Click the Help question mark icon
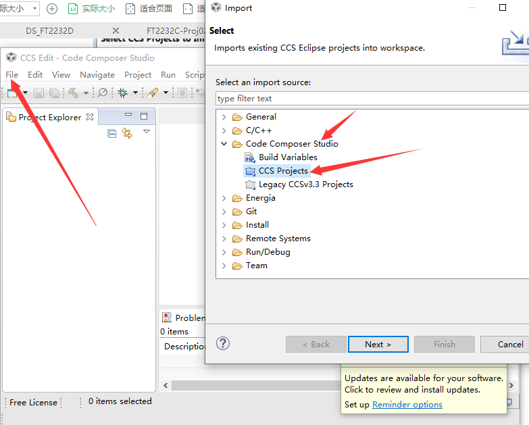Image resolution: width=529 pixels, height=425 pixels. tap(223, 343)
